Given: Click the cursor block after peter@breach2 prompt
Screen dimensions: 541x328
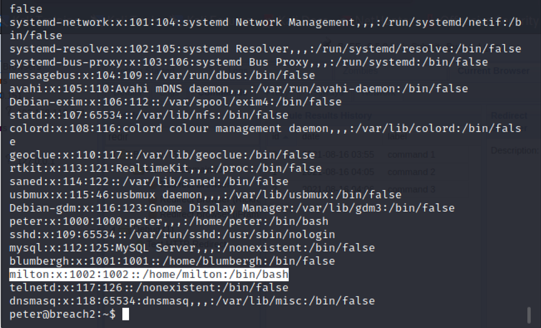Looking at the screenshot, I should (x=126, y=314).
